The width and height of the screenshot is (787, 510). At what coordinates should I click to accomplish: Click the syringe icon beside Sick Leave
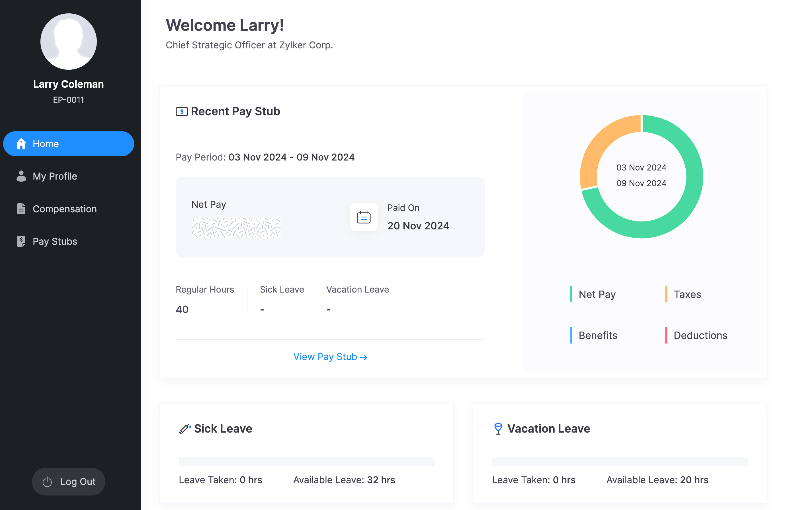pos(184,428)
